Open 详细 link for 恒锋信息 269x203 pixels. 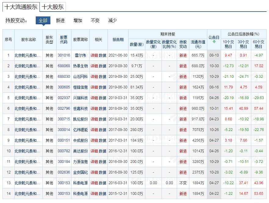coord(94,87)
